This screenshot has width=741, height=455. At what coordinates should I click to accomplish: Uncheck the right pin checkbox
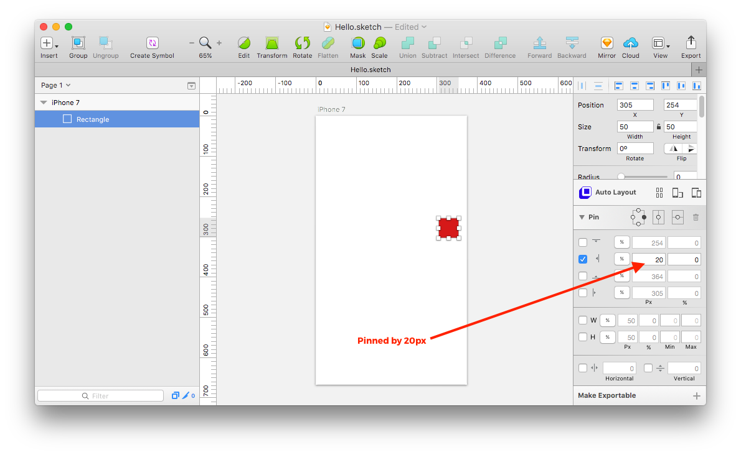coord(583,259)
